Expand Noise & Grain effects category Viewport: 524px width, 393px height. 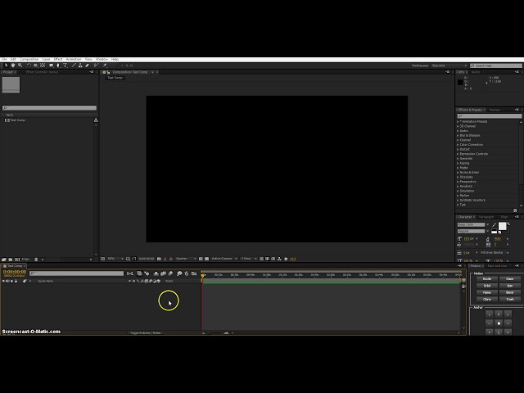[458, 173]
